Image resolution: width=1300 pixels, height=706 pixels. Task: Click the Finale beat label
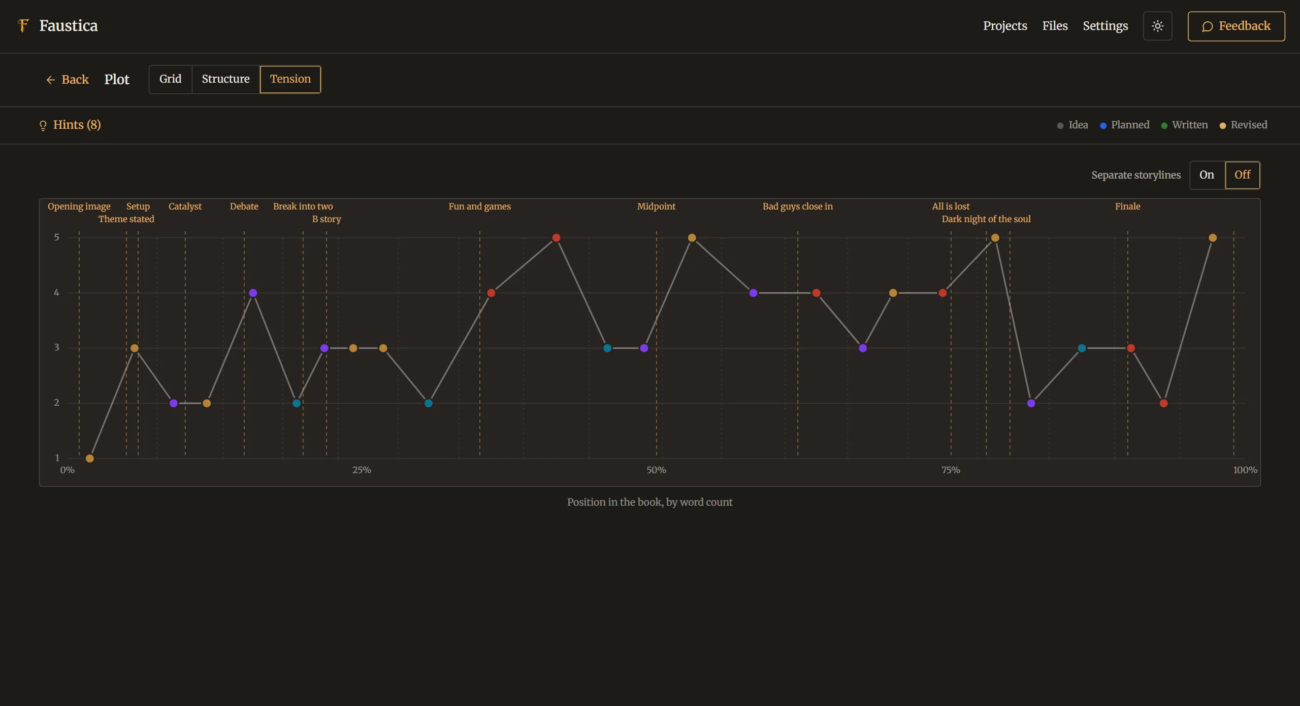[1127, 206]
